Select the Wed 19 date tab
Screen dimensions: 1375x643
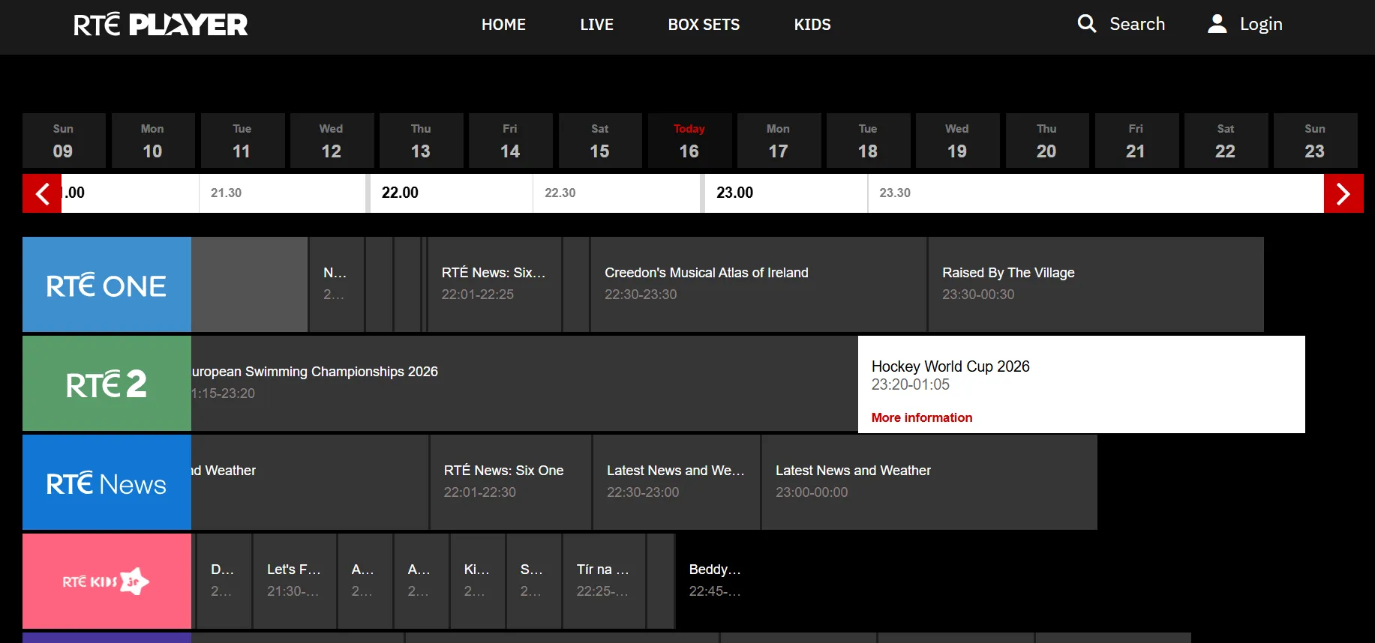957,141
